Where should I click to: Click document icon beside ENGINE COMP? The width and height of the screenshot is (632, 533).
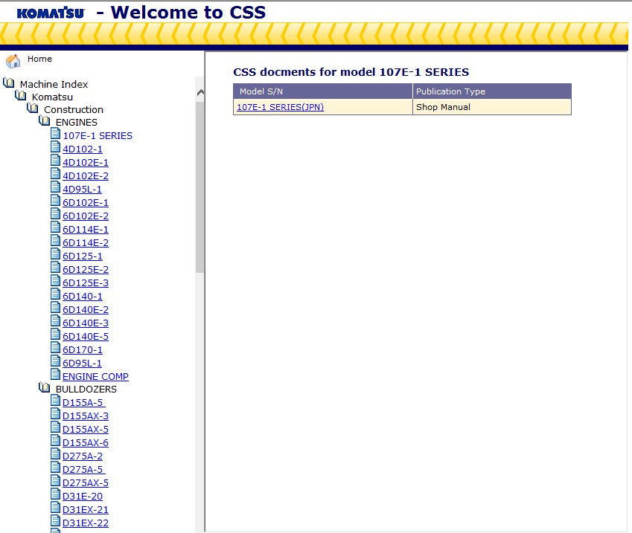[56, 375]
